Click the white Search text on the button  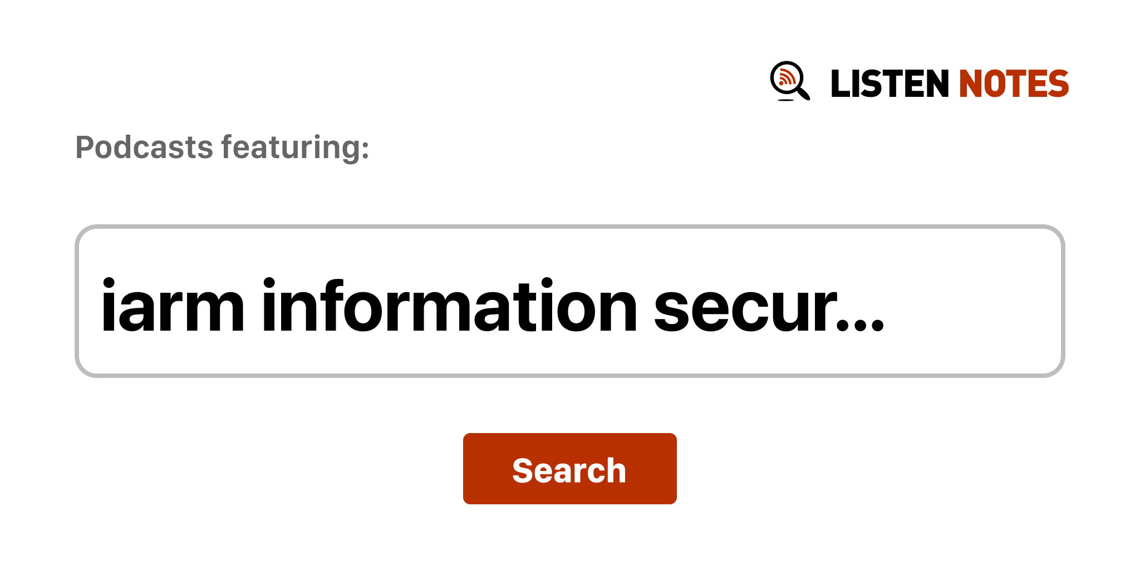click(x=569, y=470)
